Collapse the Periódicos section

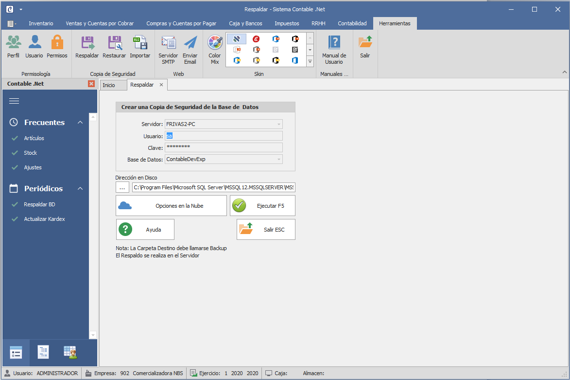tap(80, 189)
